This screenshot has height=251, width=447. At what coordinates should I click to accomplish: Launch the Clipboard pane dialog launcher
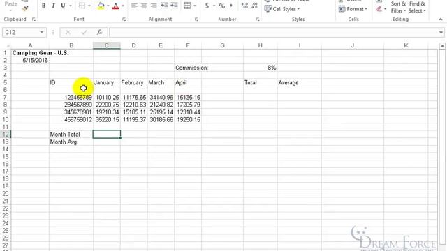click(x=34, y=20)
